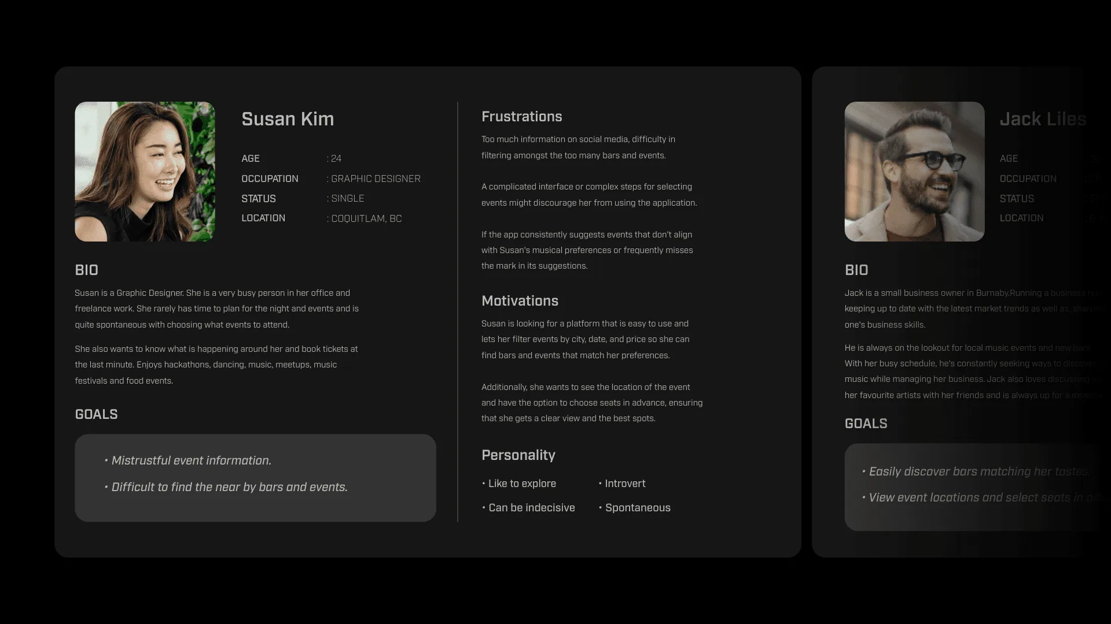Screen dimensions: 1111x624
Task: Click 'Difficult to find the near by bars' bullet
Action: (226, 487)
